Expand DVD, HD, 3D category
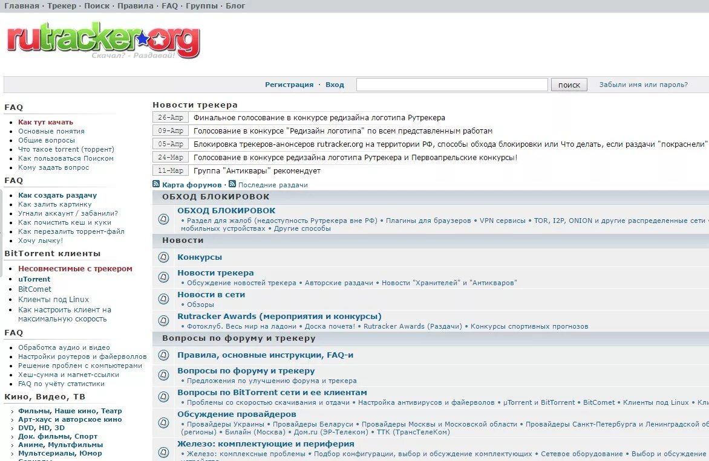 click(x=13, y=428)
